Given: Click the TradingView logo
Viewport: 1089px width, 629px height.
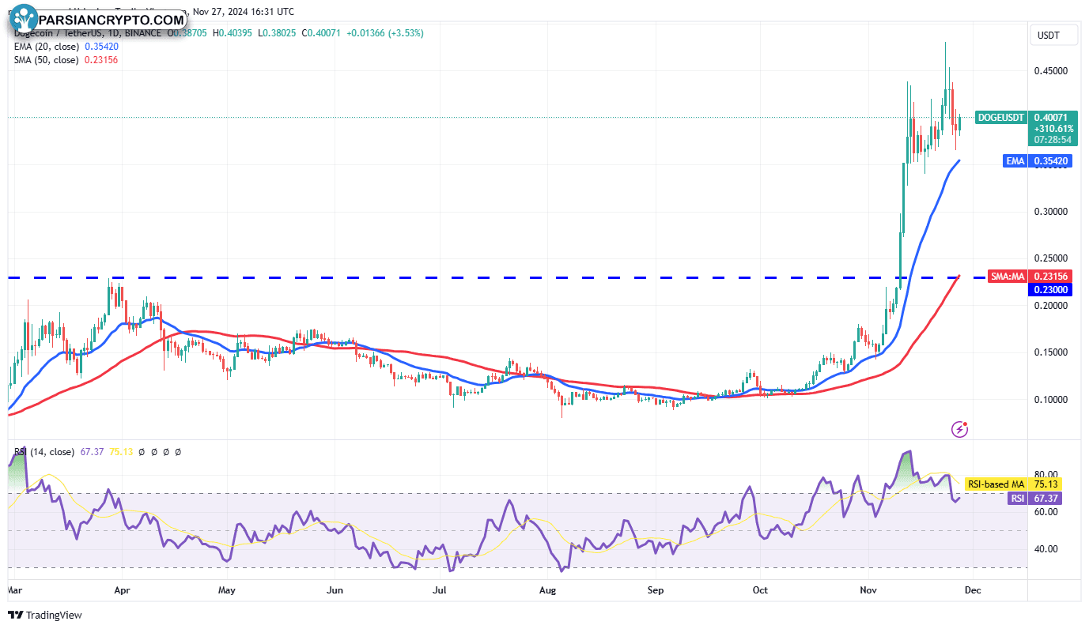Looking at the screenshot, I should pyautogui.click(x=45, y=615).
